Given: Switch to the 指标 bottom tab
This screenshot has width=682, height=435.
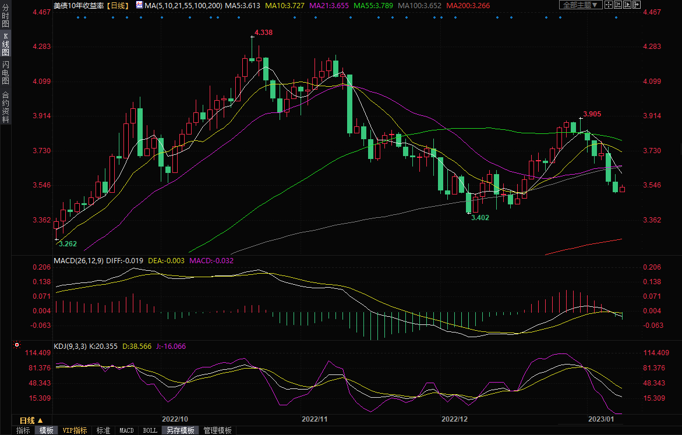Looking at the screenshot, I should [x=23, y=430].
